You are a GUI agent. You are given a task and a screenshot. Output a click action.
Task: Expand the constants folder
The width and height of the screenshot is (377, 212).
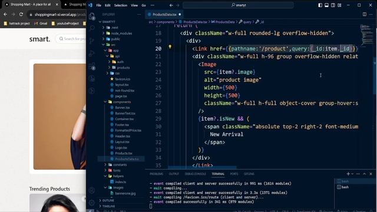(120, 165)
